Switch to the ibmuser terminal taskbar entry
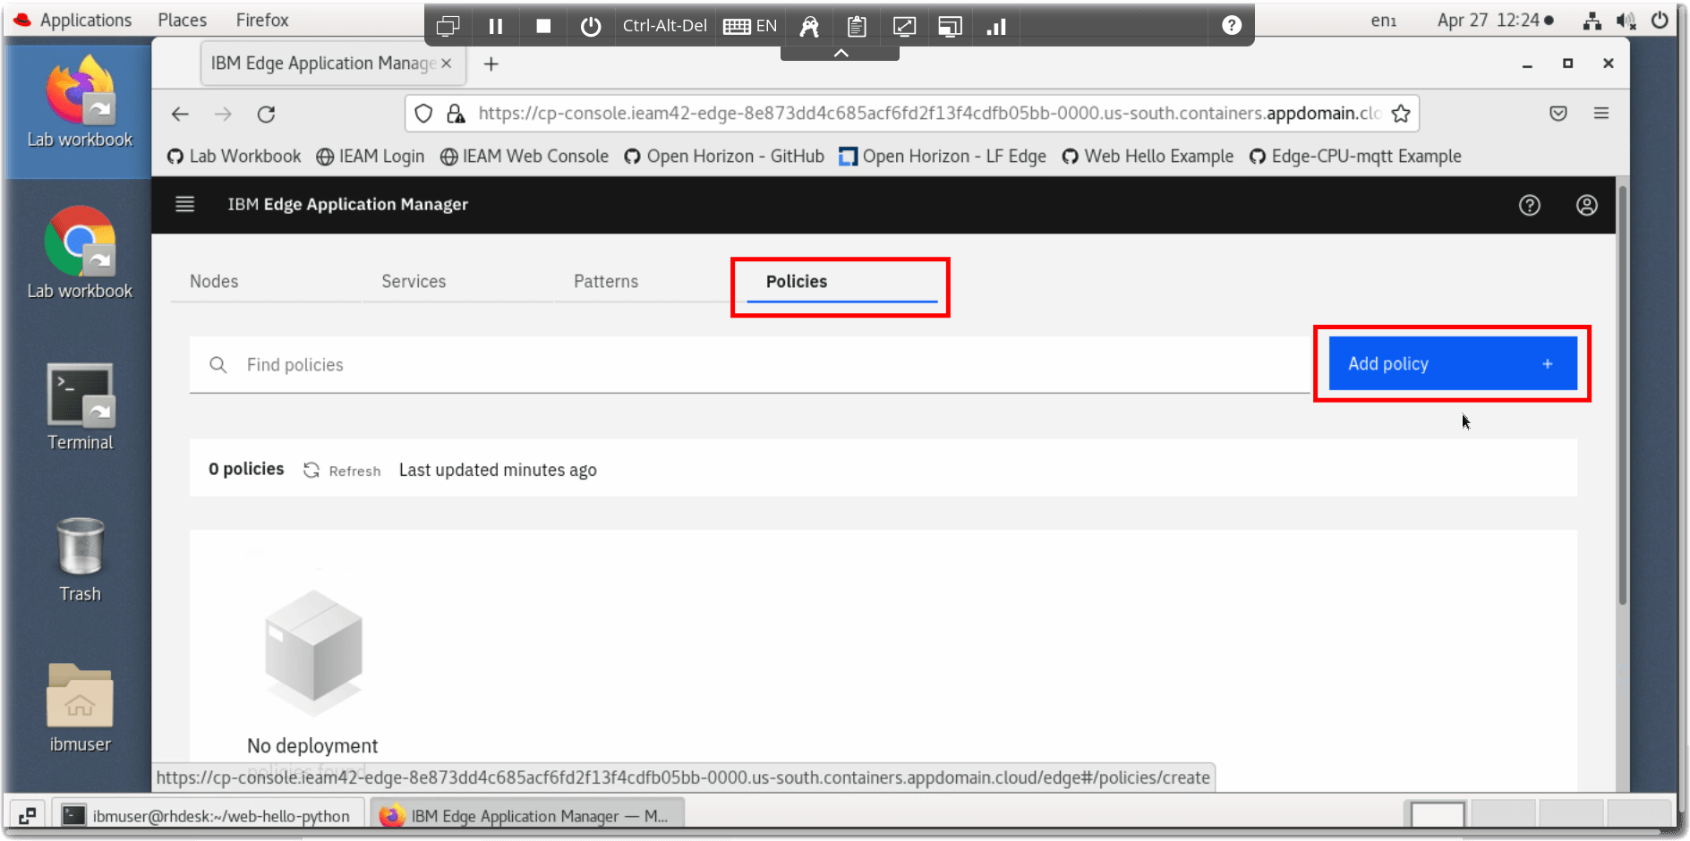 pyautogui.click(x=209, y=816)
